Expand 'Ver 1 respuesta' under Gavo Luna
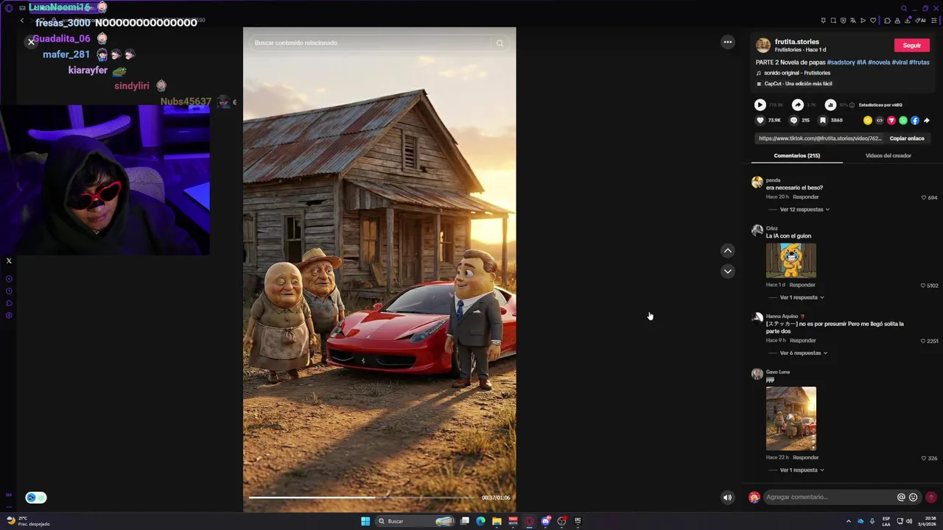Viewport: 943px width, 530px height. pos(802,470)
